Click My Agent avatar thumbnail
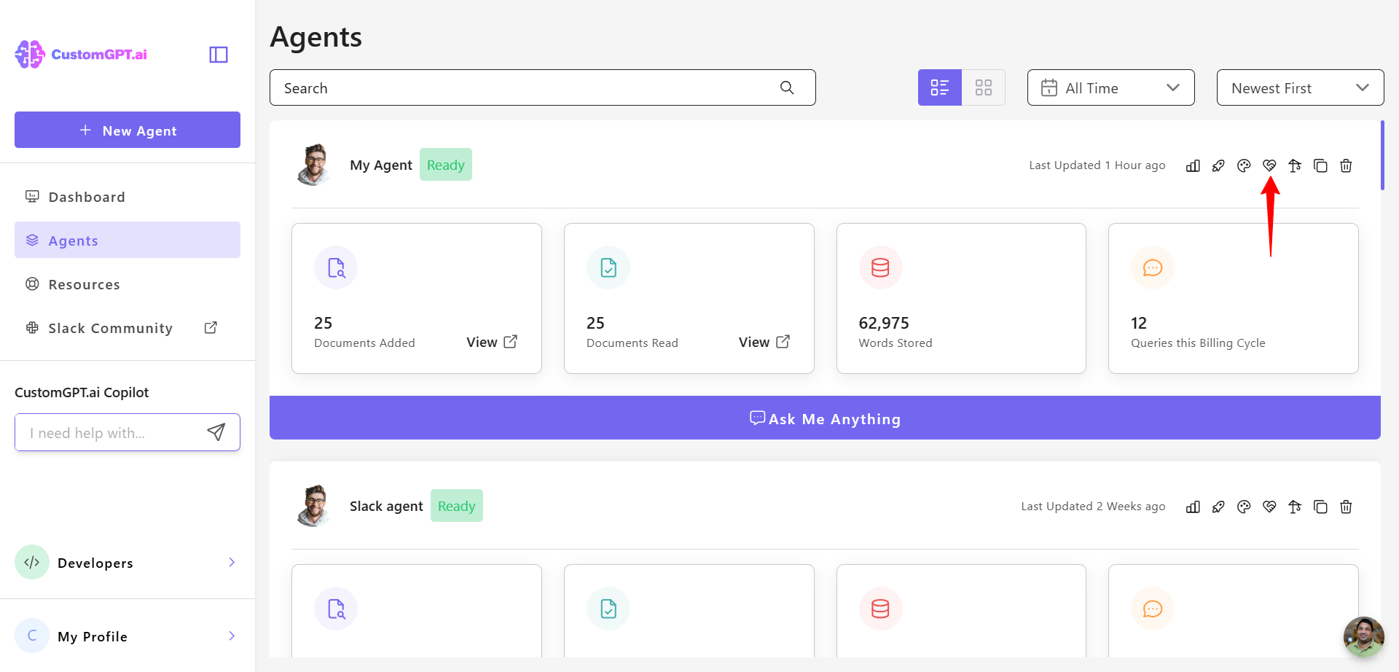 (x=314, y=165)
